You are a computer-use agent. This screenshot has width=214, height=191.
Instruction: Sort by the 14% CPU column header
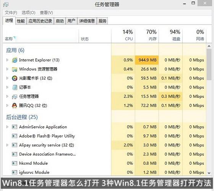(x=123, y=36)
